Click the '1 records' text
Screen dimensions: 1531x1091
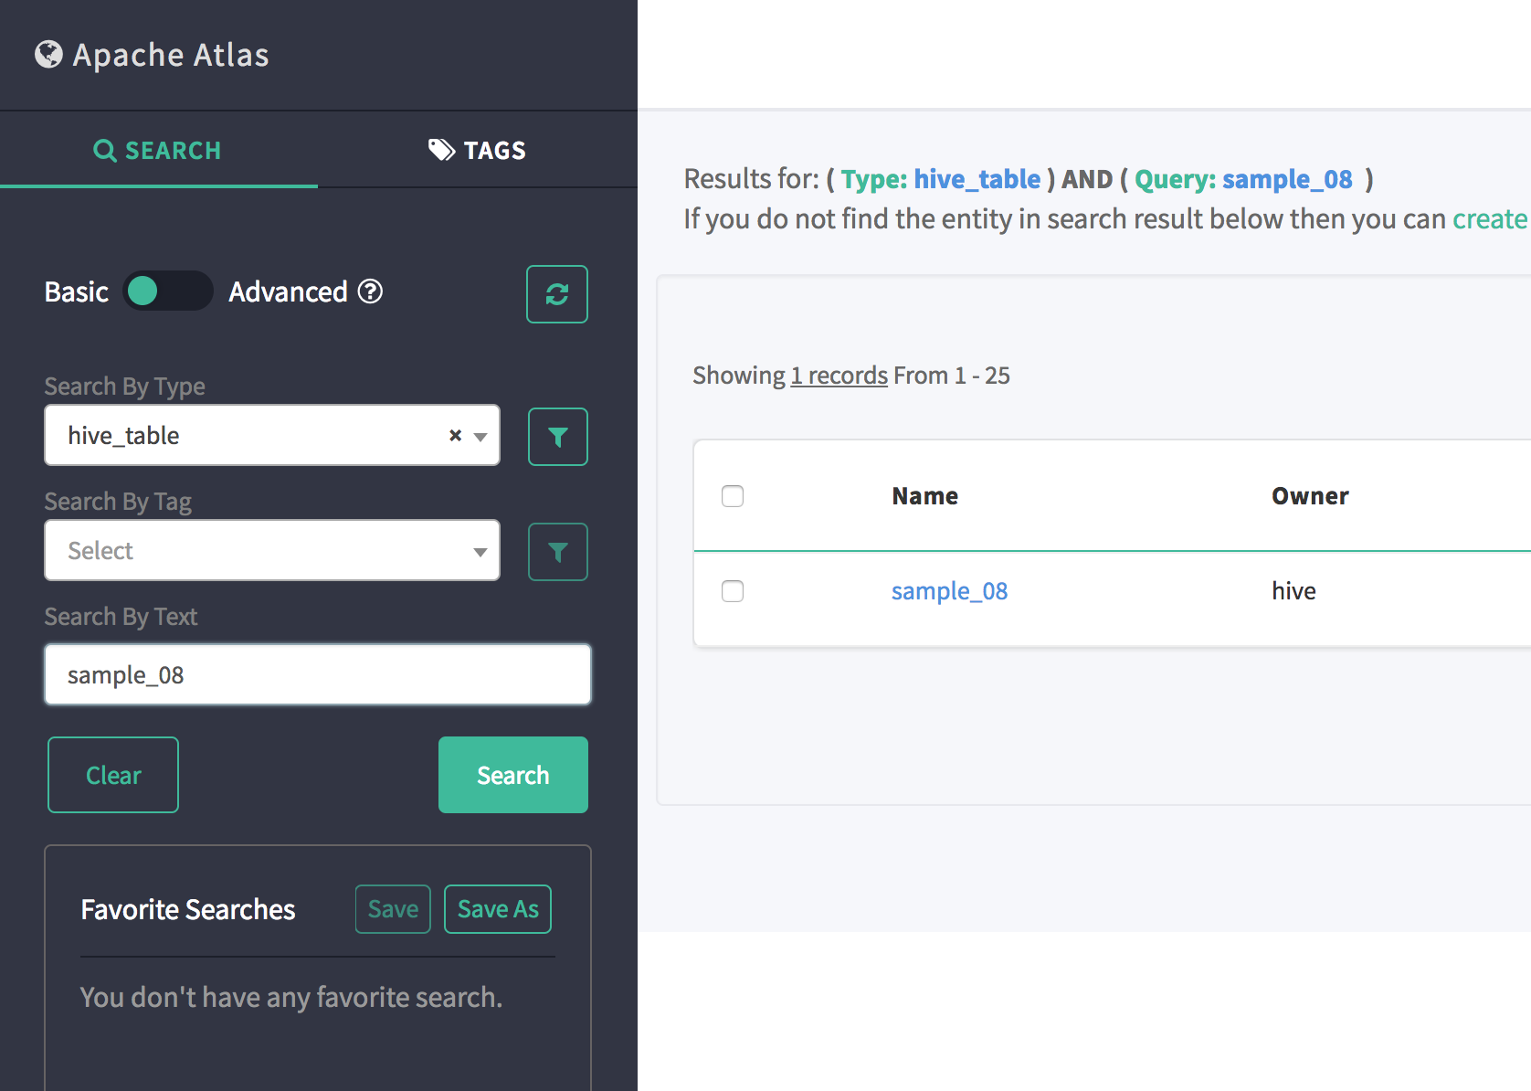[839, 376]
